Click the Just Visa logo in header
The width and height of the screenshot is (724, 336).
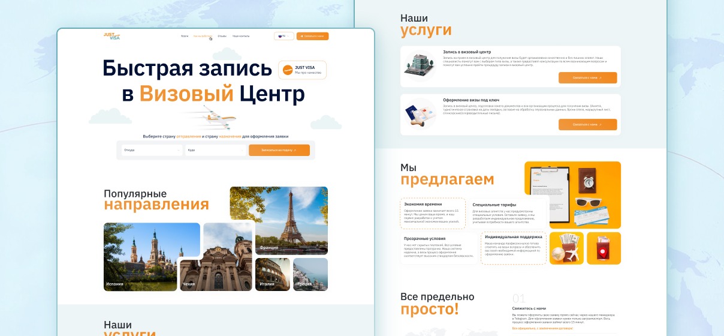(x=111, y=36)
